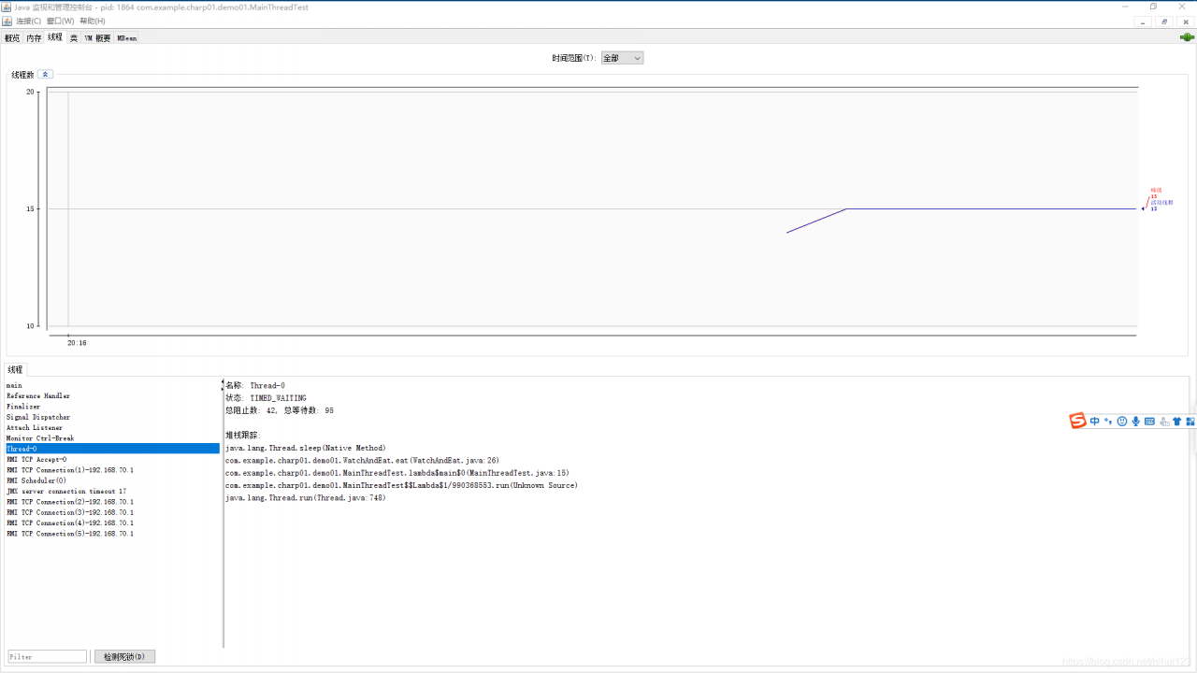Viewport: 1197px width, 673px height.
Task: Open Sogou toolbox grid icon
Action: coord(1190,422)
